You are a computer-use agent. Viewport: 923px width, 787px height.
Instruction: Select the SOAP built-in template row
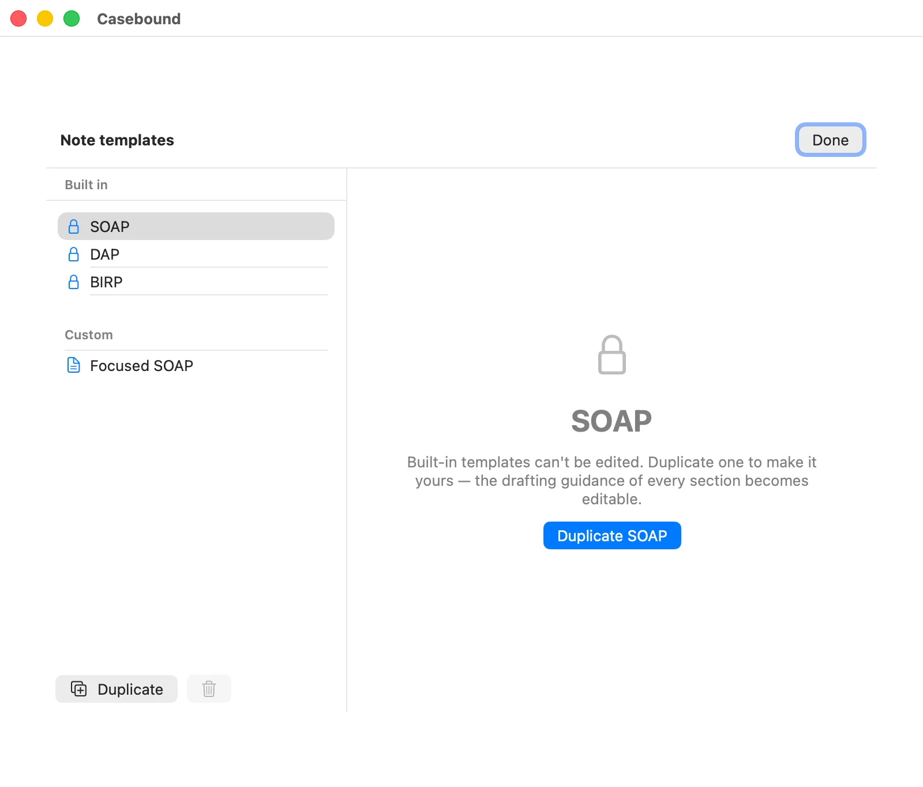pyautogui.click(x=196, y=226)
